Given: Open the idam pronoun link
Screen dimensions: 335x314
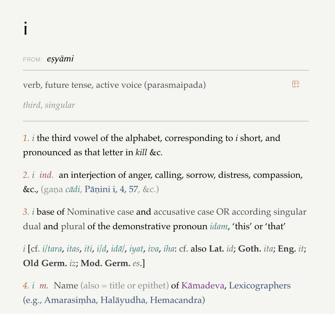Looking at the screenshot, I should [x=219, y=226].
